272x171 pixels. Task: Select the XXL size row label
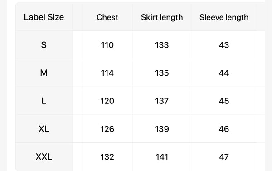[x=44, y=157]
